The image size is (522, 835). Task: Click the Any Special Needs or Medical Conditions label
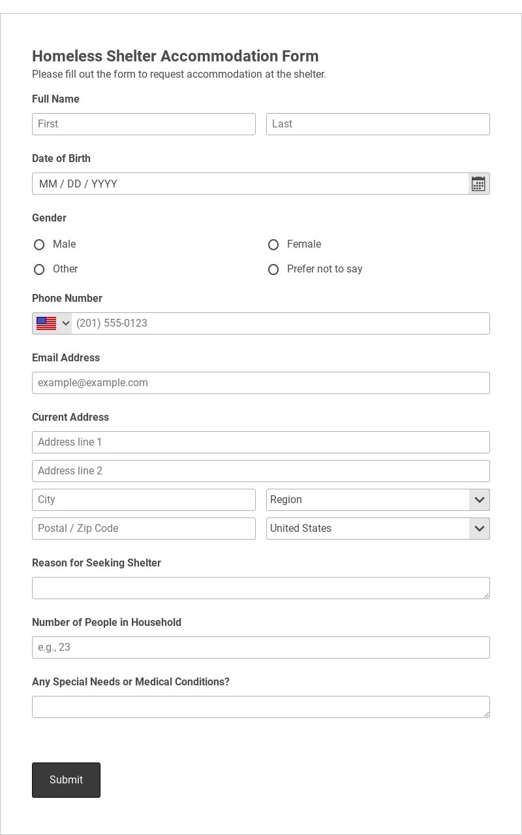[x=130, y=682]
